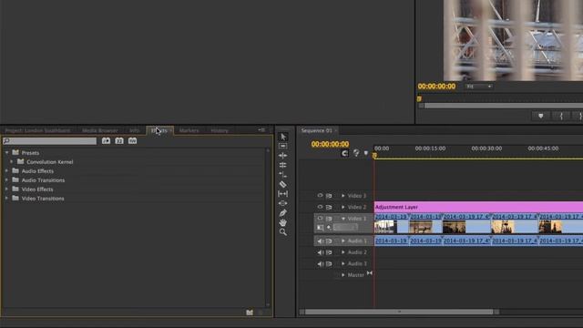Open the Effects panel flyout menu
Screen dimensions: 583x328
pyautogui.click(x=261, y=130)
